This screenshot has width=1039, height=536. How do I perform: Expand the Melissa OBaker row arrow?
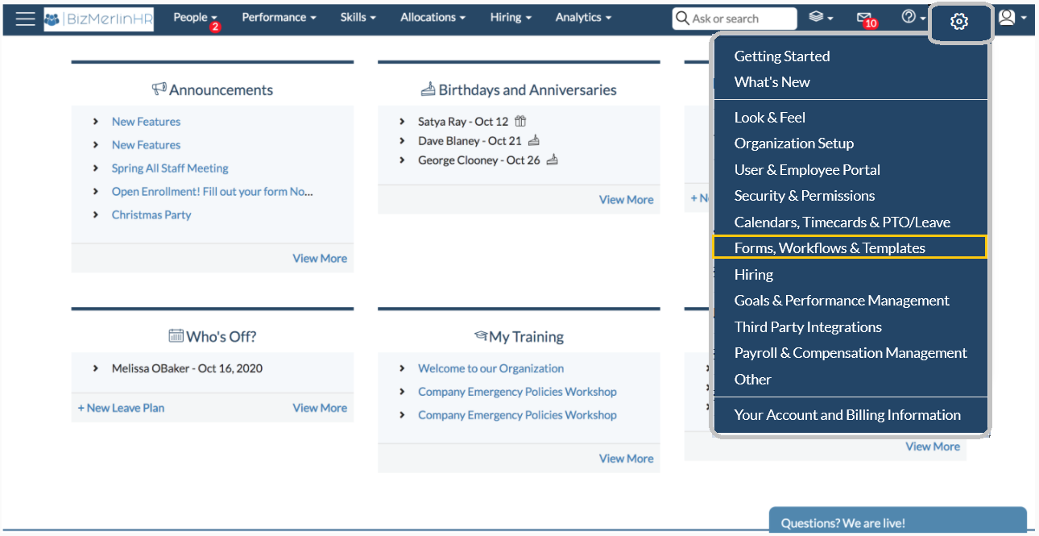click(96, 368)
